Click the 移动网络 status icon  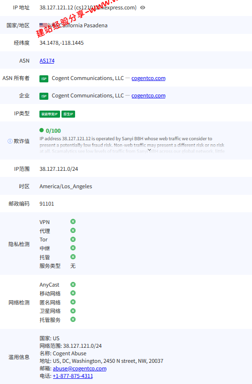click(73, 293)
